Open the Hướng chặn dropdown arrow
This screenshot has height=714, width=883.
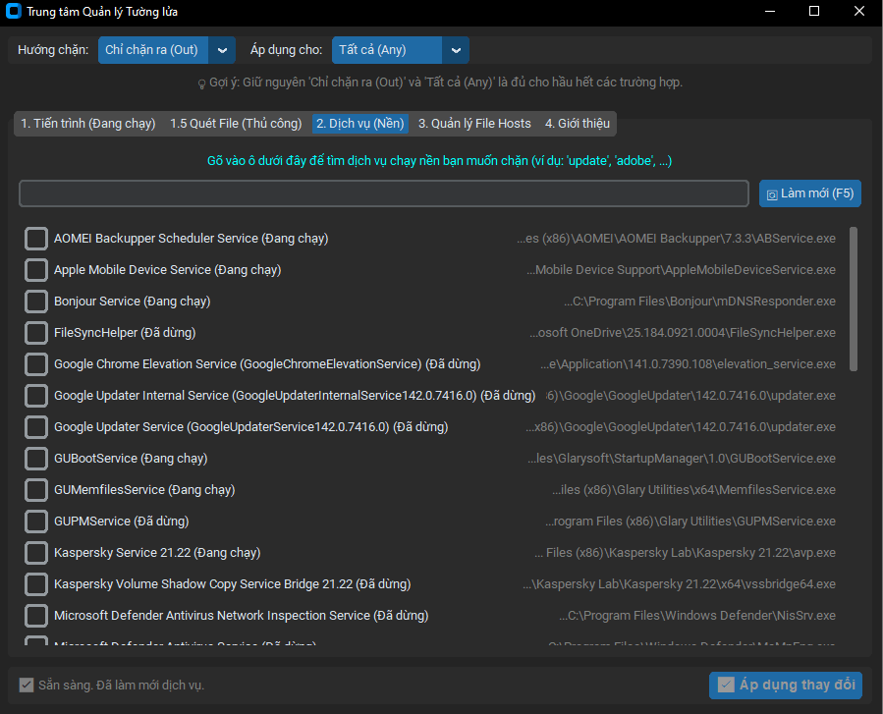tap(223, 50)
